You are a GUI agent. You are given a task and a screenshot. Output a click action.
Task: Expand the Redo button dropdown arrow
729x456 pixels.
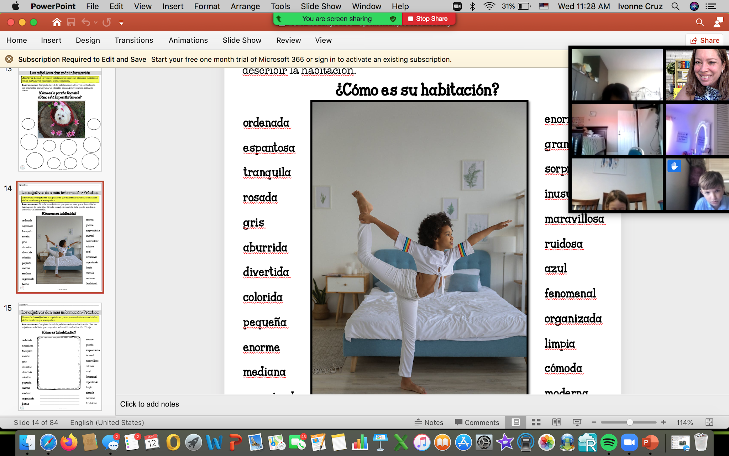coord(95,22)
